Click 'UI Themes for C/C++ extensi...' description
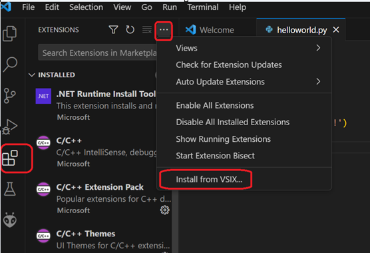The width and height of the screenshot is (370, 253). 113,246
